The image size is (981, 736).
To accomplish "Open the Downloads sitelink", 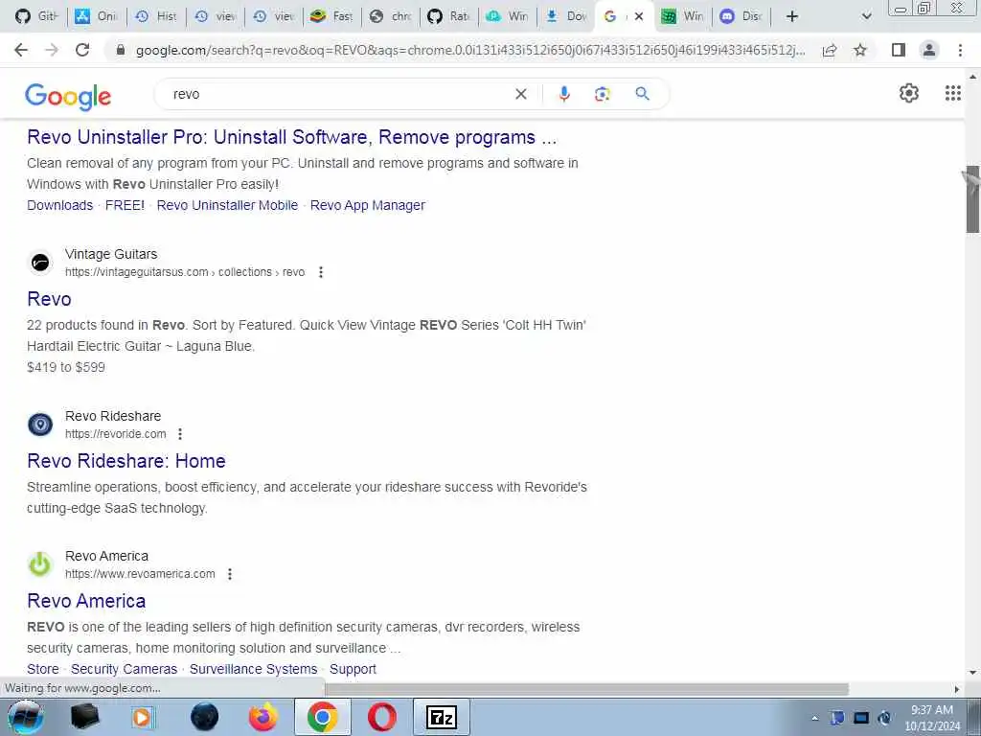I will point(59,205).
